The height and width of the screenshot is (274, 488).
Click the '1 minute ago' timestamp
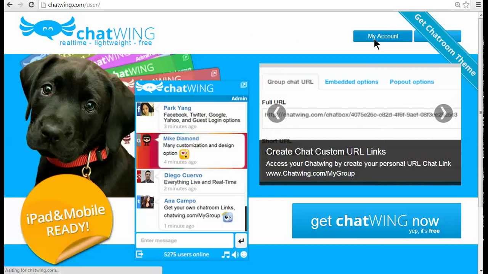pyautogui.click(x=179, y=226)
